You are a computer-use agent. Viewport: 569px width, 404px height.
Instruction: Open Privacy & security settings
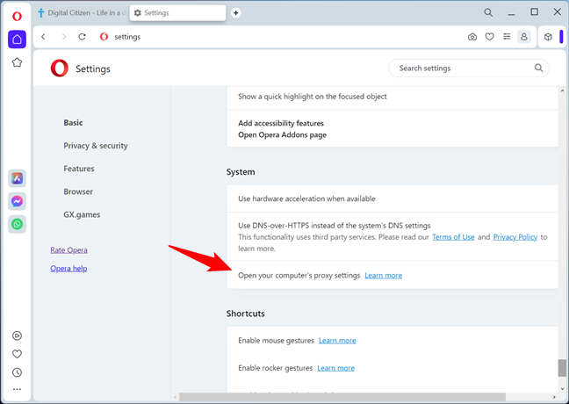(96, 146)
